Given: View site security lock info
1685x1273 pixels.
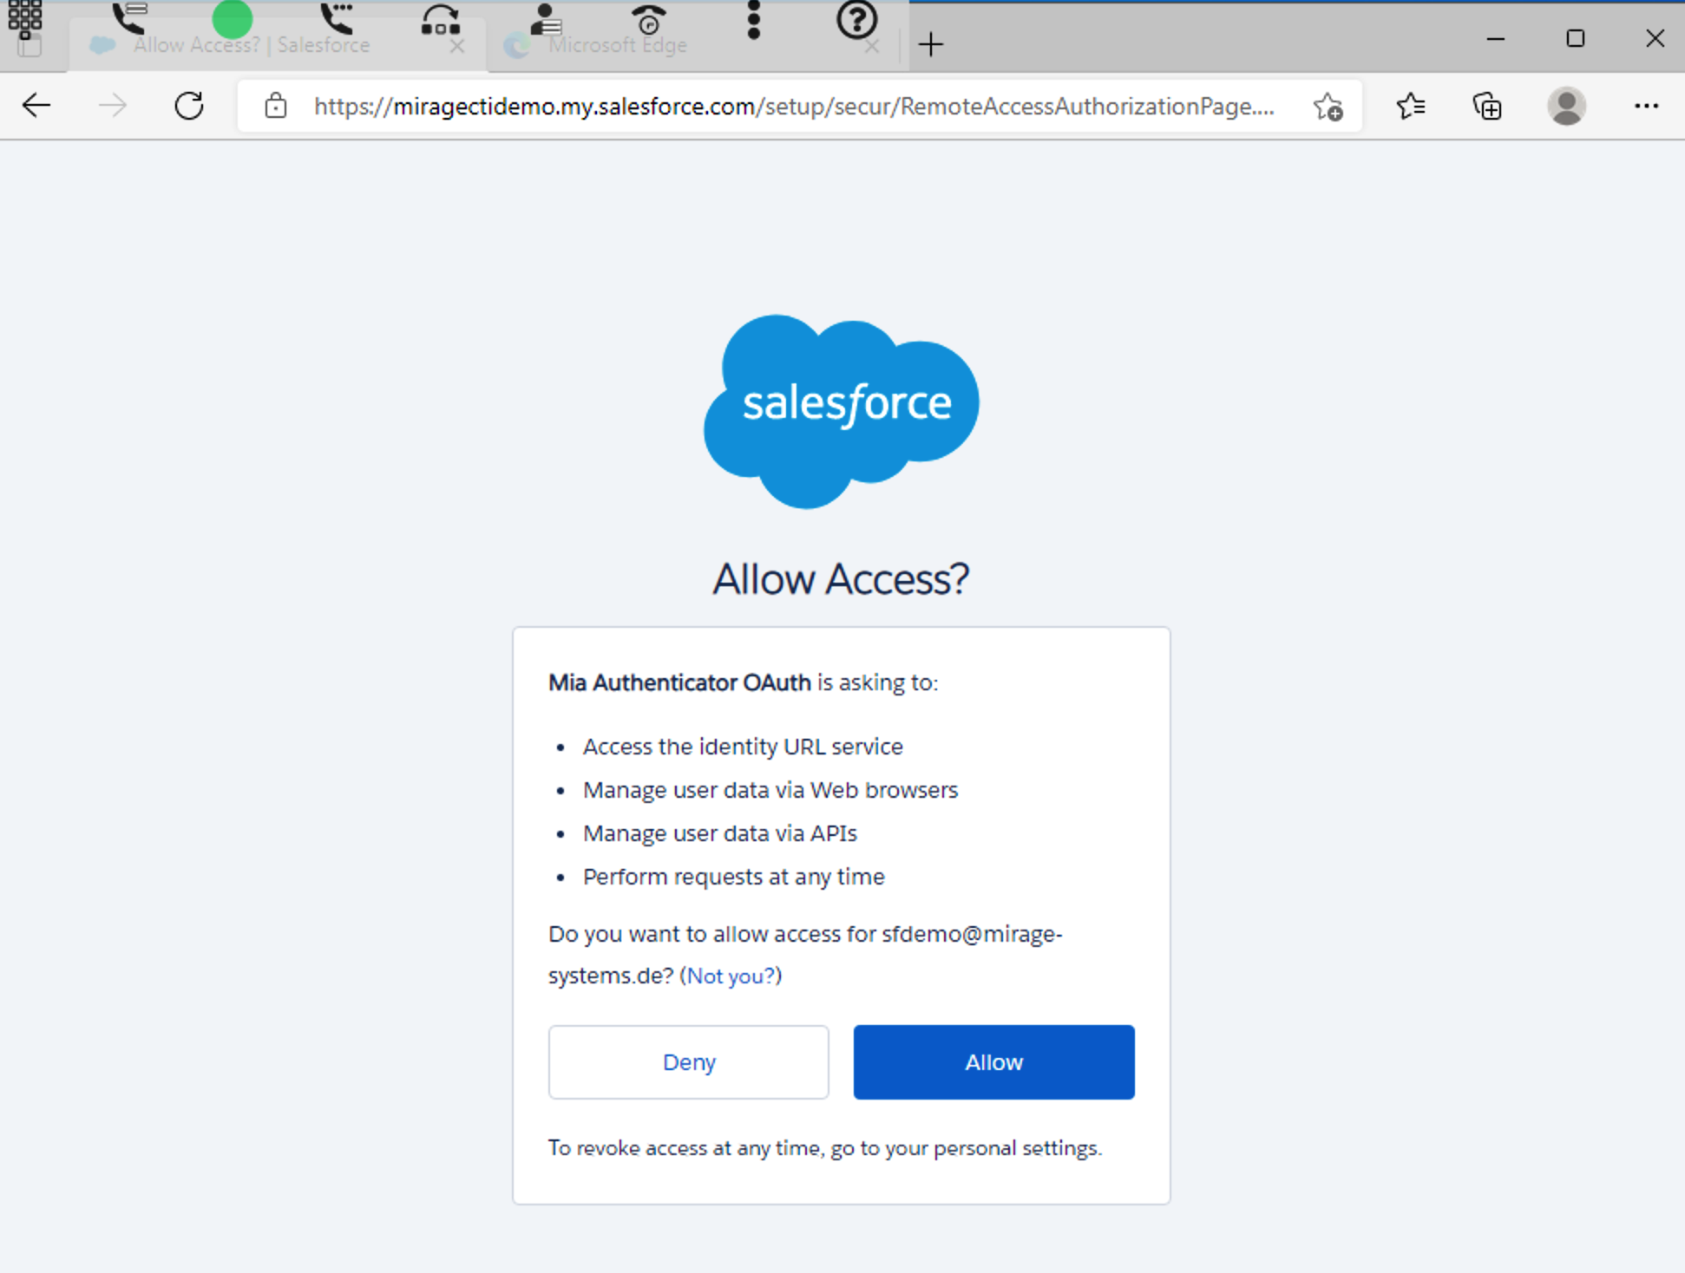Looking at the screenshot, I should click(x=276, y=106).
